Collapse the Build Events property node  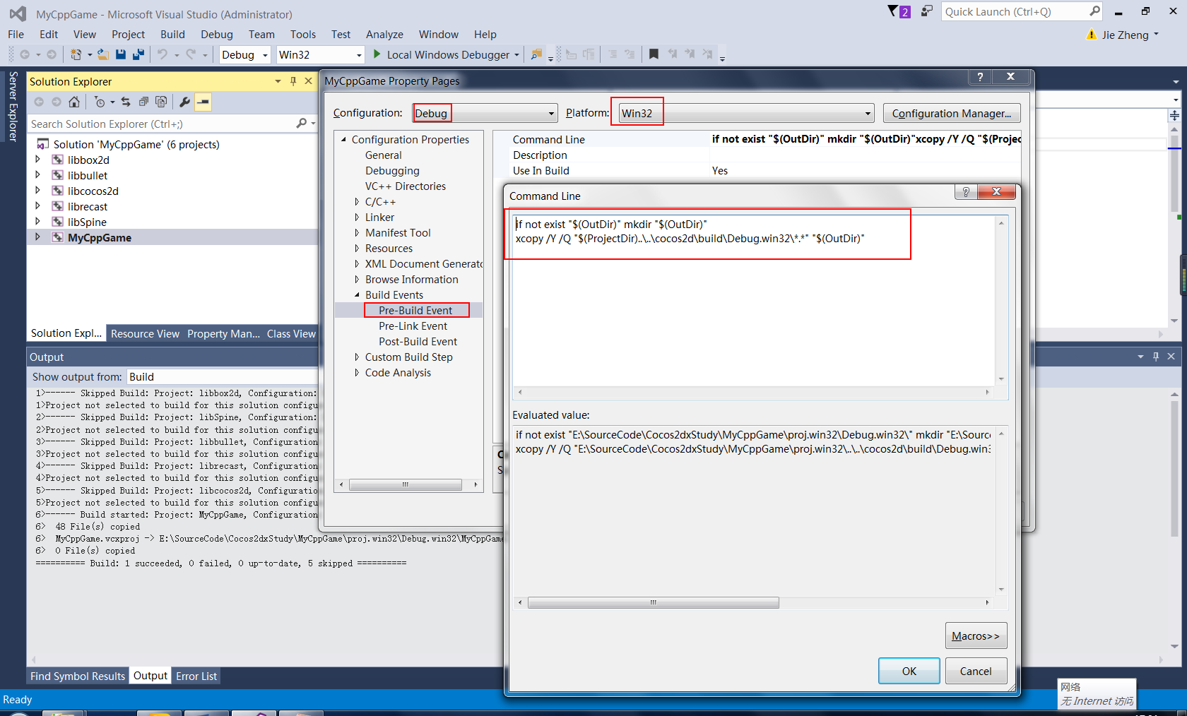(x=357, y=295)
